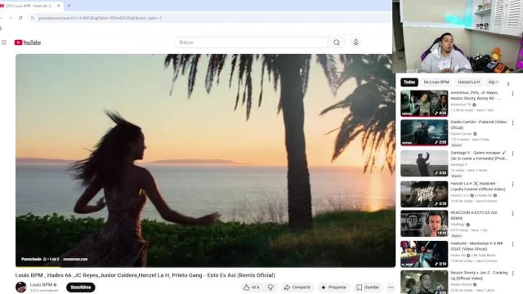Click title Eladio Carrión - Polaroid
The height and width of the screenshot is (294, 523).
click(x=478, y=125)
